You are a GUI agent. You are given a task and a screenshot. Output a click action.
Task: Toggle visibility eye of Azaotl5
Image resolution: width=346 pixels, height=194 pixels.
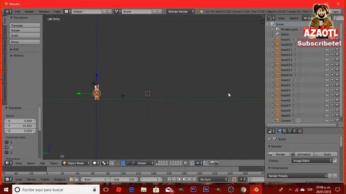coord(327,95)
